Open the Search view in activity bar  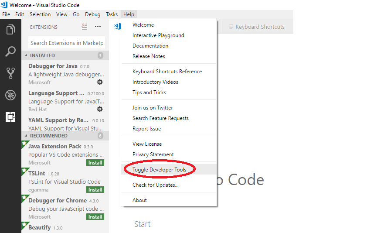click(x=10, y=51)
